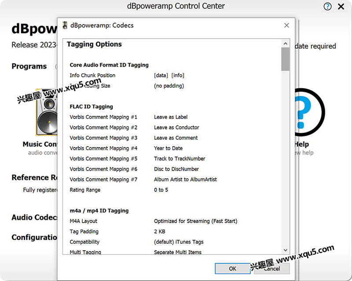This screenshot has width=352, height=281.
Task: Click the Tagging Options title
Action: point(94,44)
